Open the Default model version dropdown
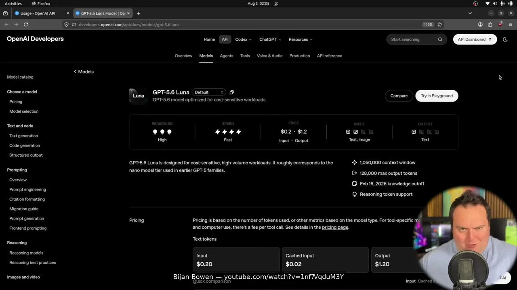This screenshot has height=290, width=517. tap(209, 92)
